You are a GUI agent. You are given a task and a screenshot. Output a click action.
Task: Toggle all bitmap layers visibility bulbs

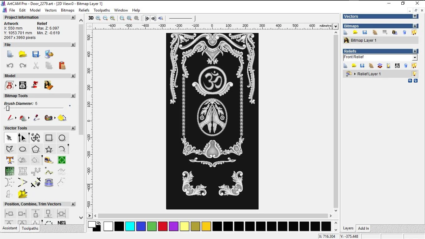click(x=414, y=32)
